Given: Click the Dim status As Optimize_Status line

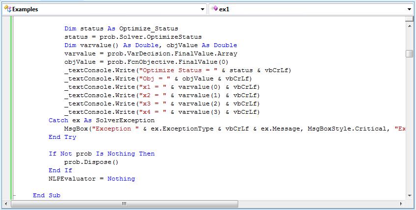Looking at the screenshot, I should coord(121,28).
